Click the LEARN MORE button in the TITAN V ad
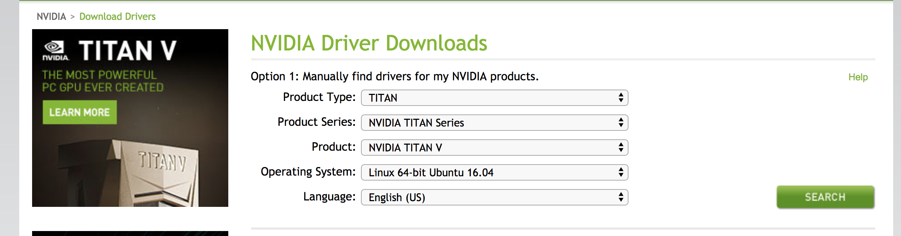Viewport: 901px width, 236px height. coord(80,112)
